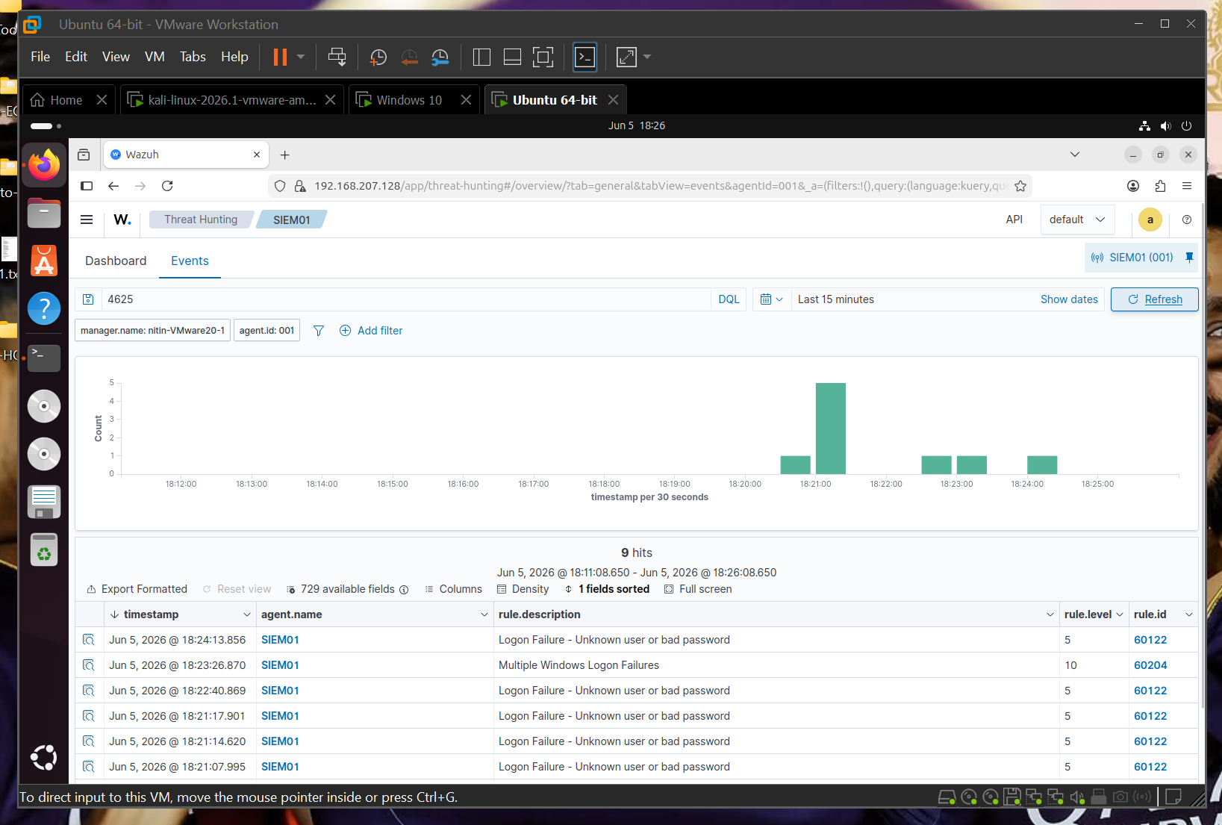Image resolution: width=1222 pixels, height=825 pixels.
Task: Inspect document for 18:24:13.856 event
Action: pyautogui.click(x=89, y=640)
